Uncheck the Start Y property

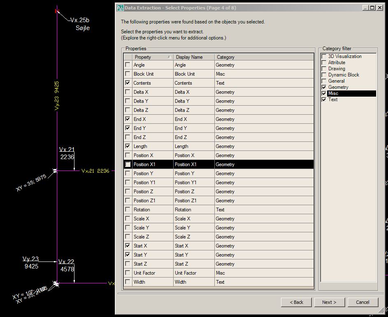(128, 255)
